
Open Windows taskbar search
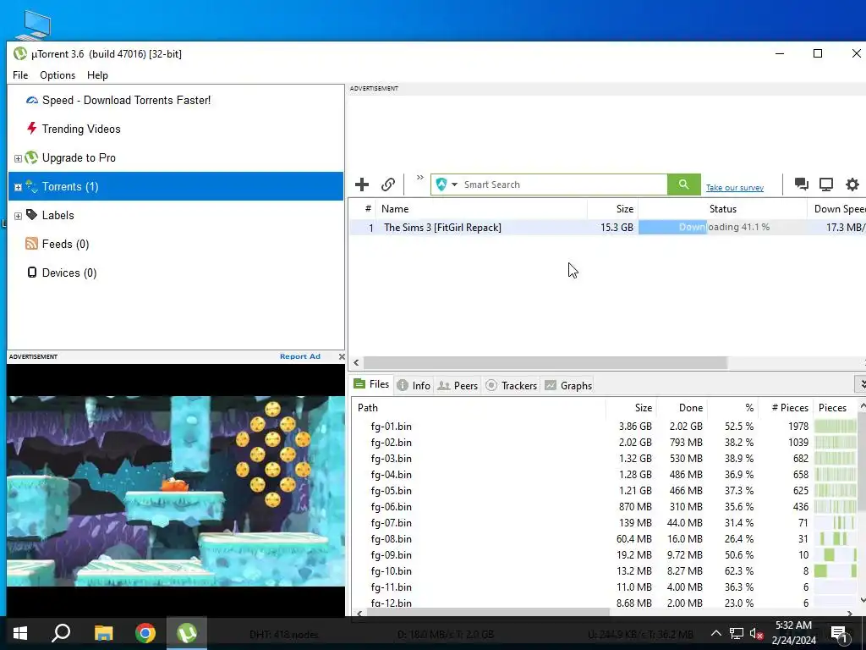coord(61,633)
